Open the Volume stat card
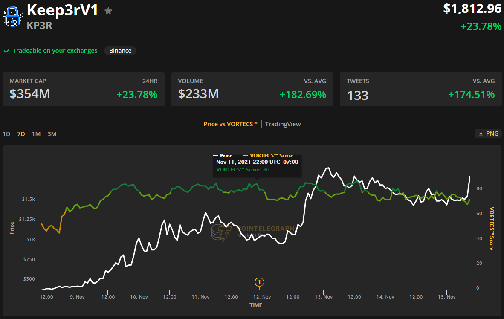 click(252, 89)
